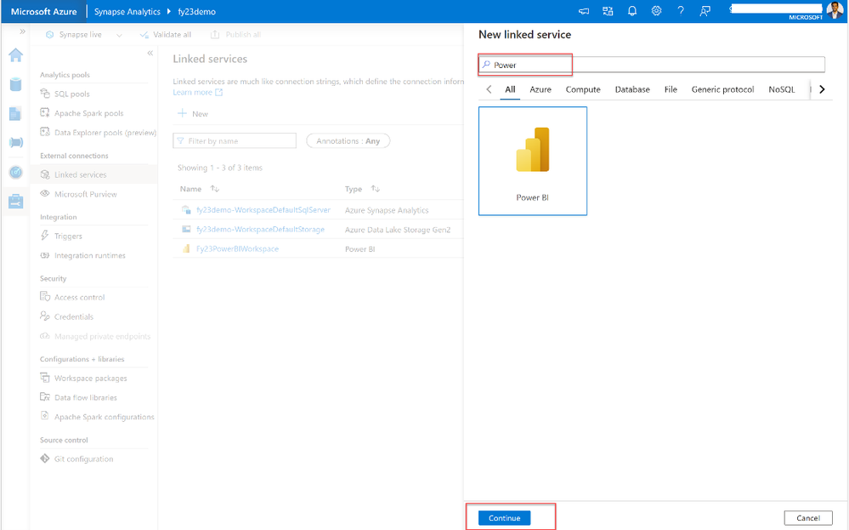Click the fy23demo workspace breadcrumb
The width and height of the screenshot is (849, 530).
click(x=196, y=11)
